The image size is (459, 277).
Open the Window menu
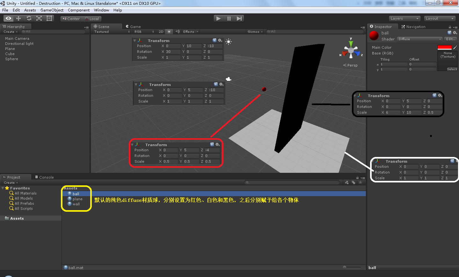(x=101, y=10)
